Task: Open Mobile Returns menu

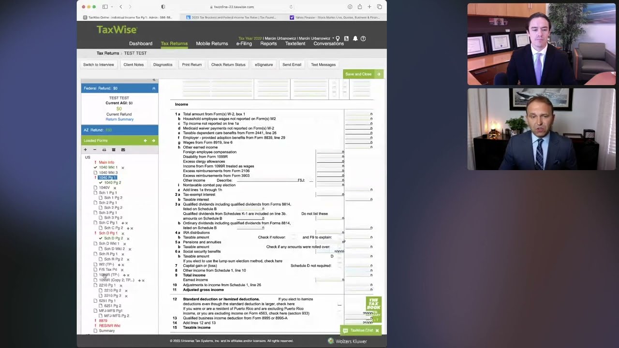Action: click(212, 43)
